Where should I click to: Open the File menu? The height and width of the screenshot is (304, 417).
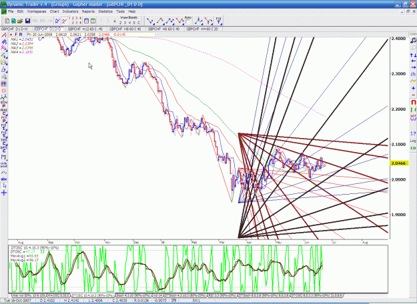tap(11, 11)
